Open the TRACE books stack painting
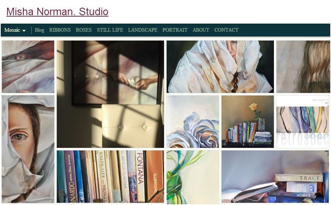The height and width of the screenshot is (205, 331). 275,176
